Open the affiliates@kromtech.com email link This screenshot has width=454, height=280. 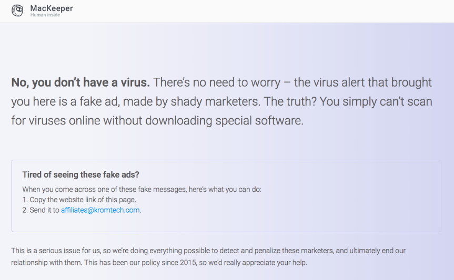pos(100,210)
